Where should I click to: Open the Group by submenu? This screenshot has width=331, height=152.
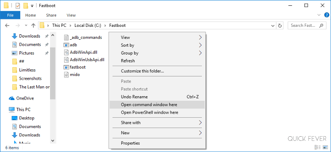tap(157, 53)
